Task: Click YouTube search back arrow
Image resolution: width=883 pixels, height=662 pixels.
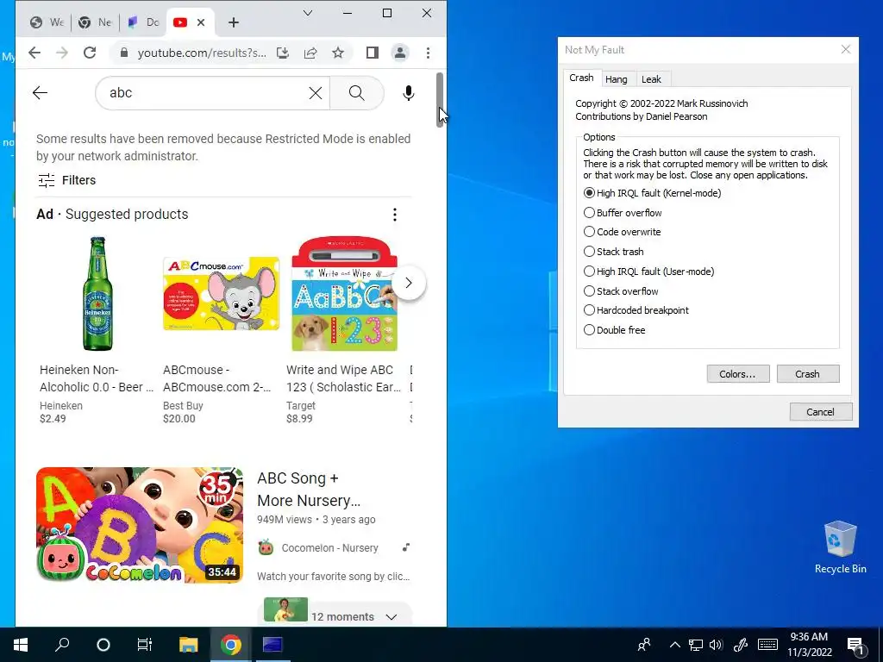Action: (40, 93)
